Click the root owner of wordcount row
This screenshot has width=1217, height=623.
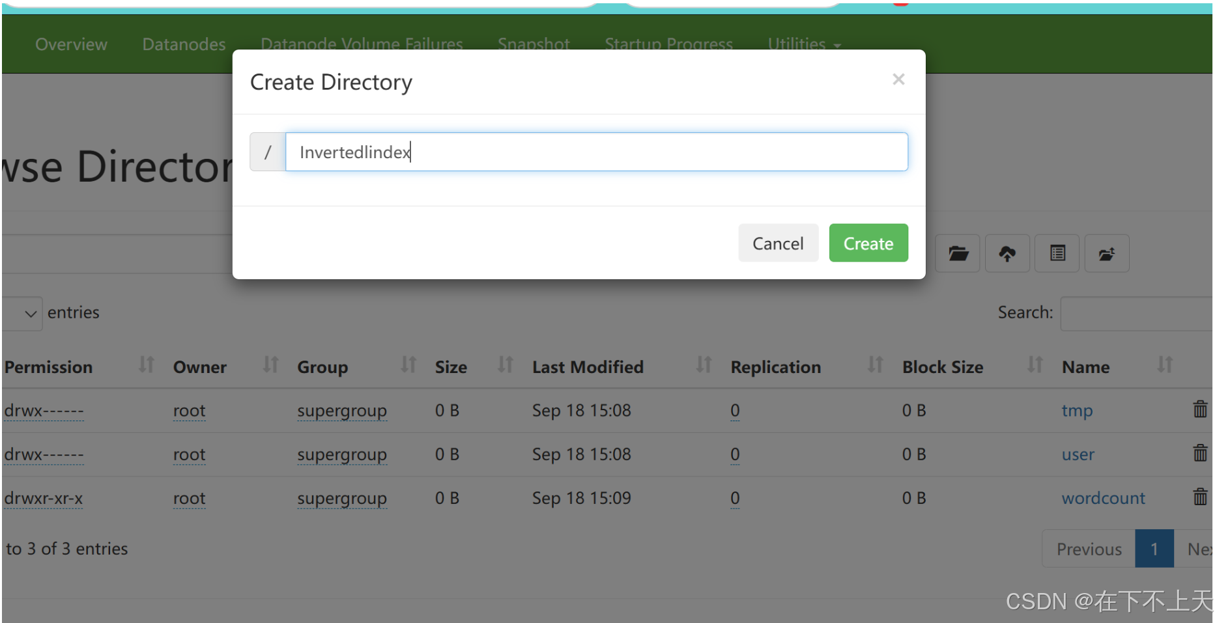[189, 498]
